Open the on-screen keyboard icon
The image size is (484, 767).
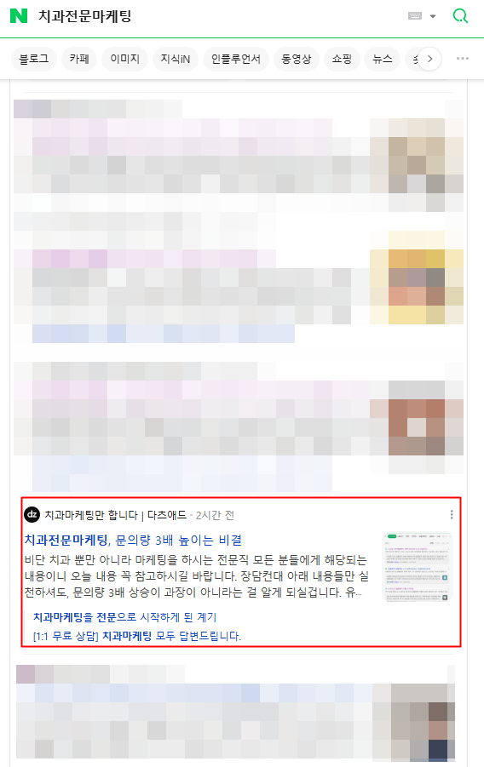point(415,16)
